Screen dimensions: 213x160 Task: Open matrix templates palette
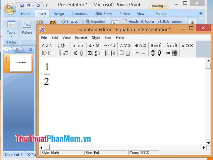click(172, 53)
